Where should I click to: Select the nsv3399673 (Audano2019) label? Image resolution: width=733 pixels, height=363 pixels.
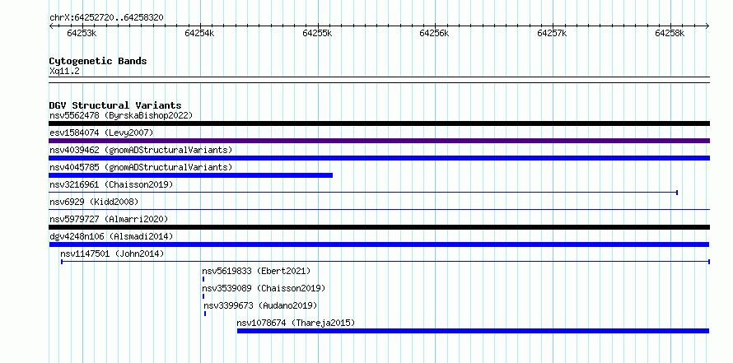(260, 305)
